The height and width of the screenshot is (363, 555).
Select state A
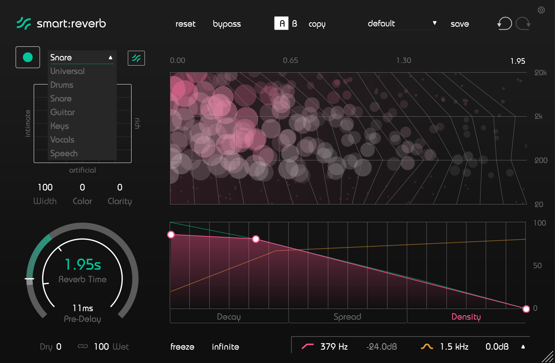[x=282, y=23]
